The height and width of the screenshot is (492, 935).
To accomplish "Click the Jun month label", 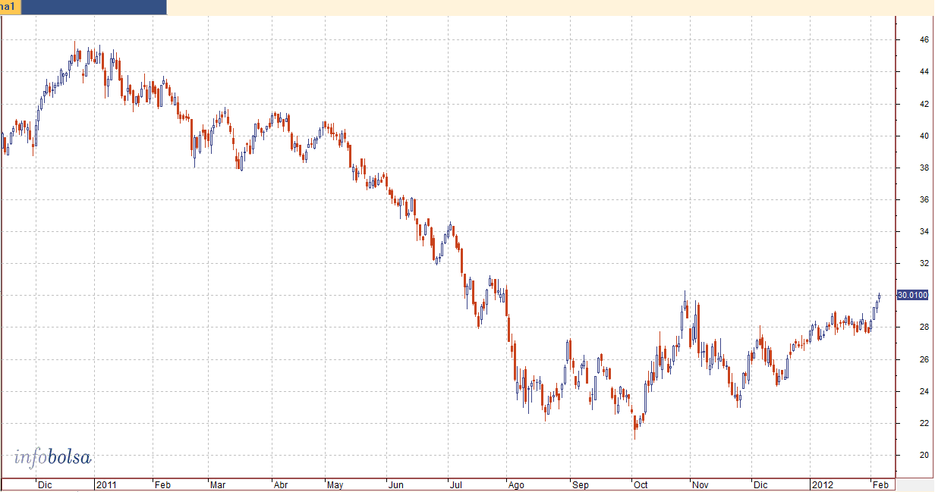I will (x=395, y=484).
